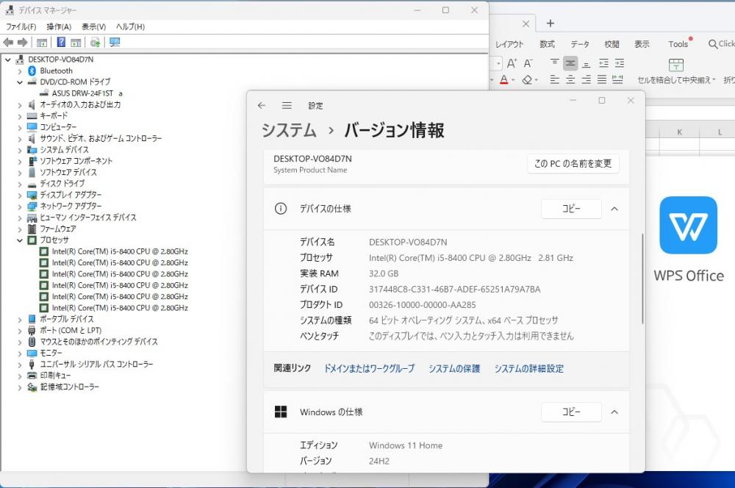Image resolution: width=735 pixels, height=488 pixels.
Task: Click the Settings window vertical scrollbar
Action: [642, 279]
